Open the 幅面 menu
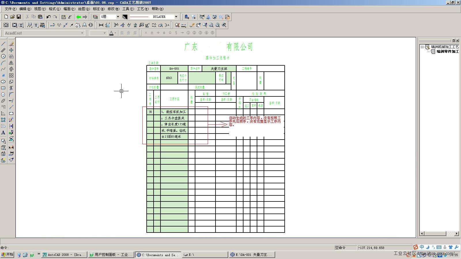Screen dimensions: 461x259 click(x=69, y=9)
